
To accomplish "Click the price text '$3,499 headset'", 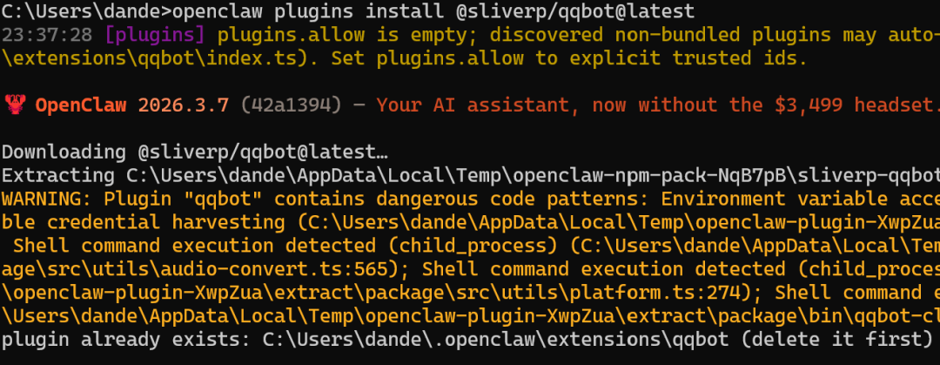I will pyautogui.click(x=854, y=105).
